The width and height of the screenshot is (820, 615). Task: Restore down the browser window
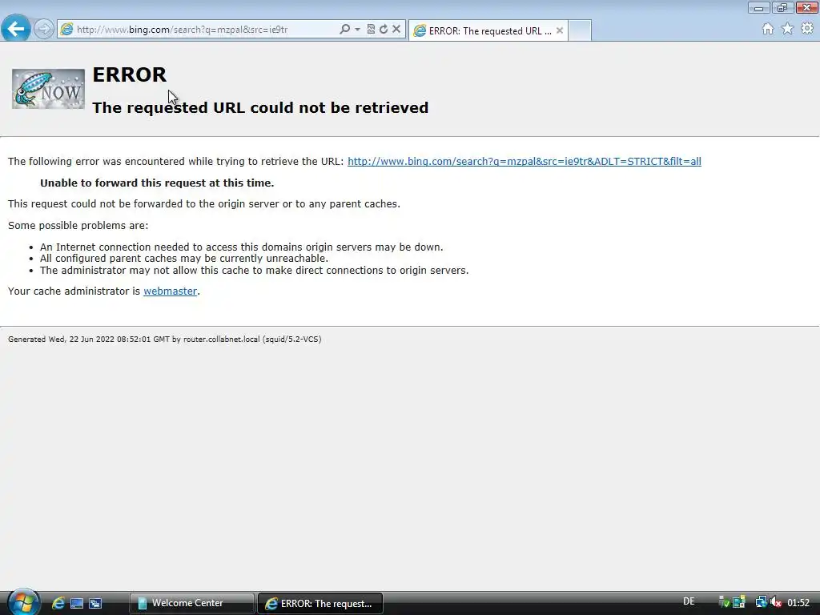pyautogui.click(x=782, y=8)
